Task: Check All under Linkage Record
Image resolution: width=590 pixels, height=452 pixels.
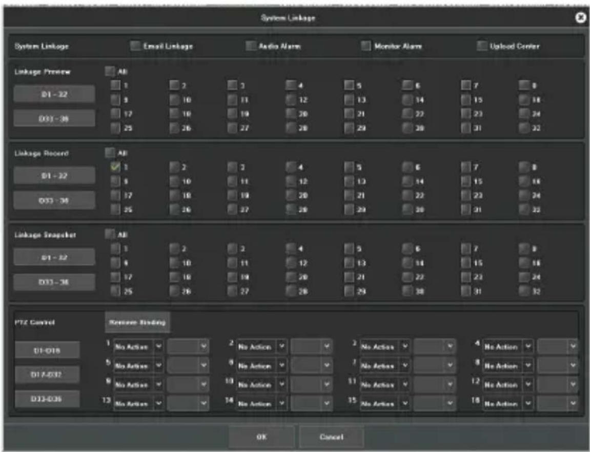Action: coord(110,153)
